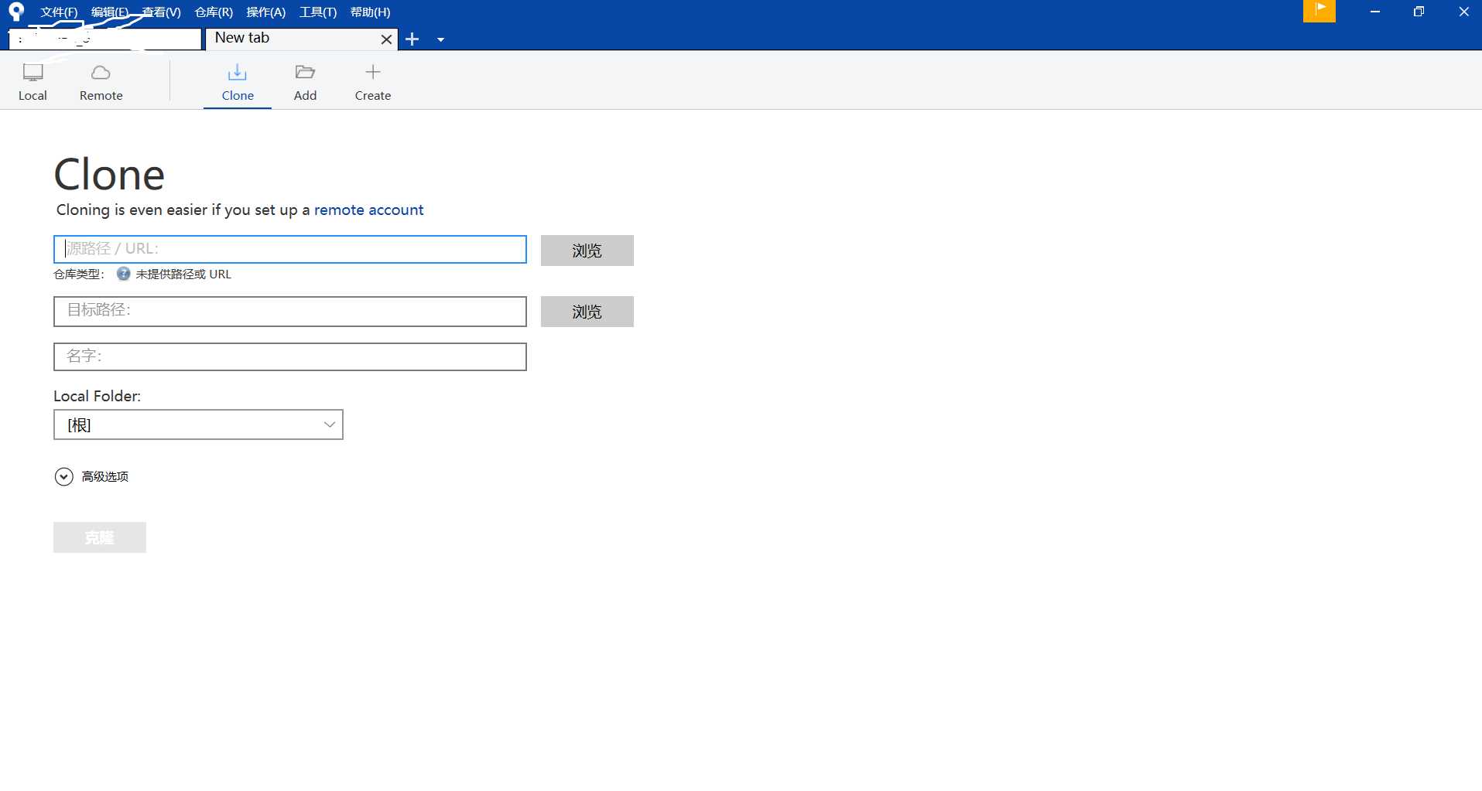The image size is (1482, 791).
Task: Minimize the Sourcetree window
Action: (x=1375, y=12)
